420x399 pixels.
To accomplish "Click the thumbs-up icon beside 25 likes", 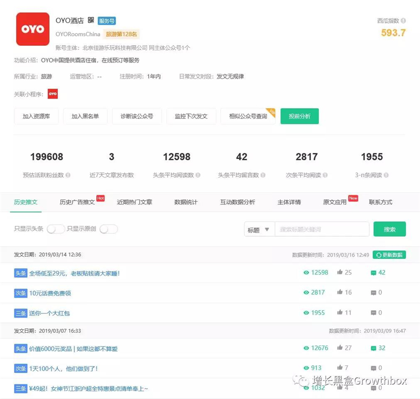I will (x=340, y=272).
